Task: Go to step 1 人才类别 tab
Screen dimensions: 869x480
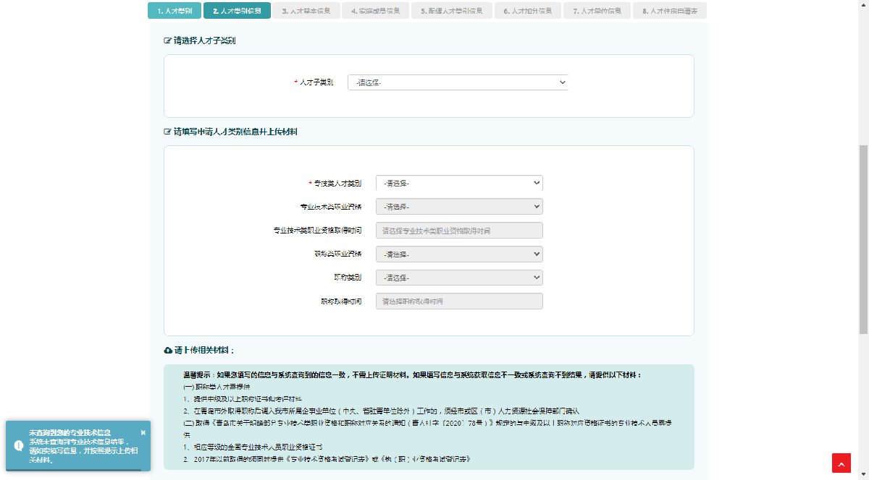Action: tap(175, 11)
